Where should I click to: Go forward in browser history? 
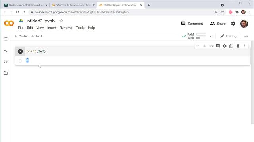(x=11, y=12)
